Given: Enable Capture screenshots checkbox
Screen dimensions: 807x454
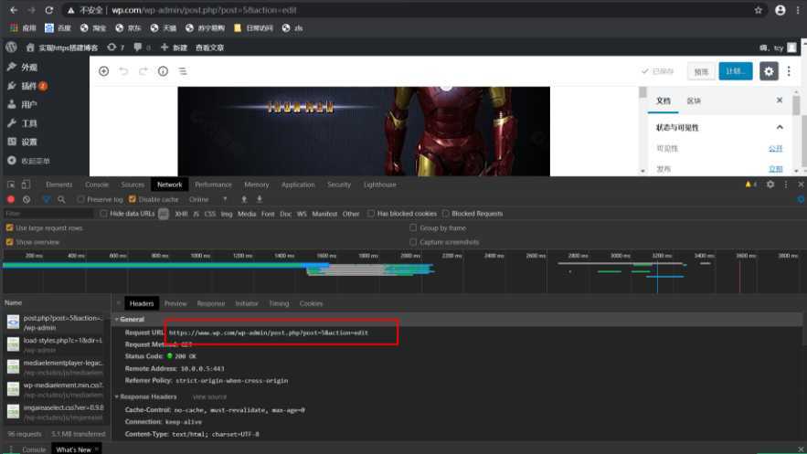Looking at the screenshot, I should click(413, 242).
